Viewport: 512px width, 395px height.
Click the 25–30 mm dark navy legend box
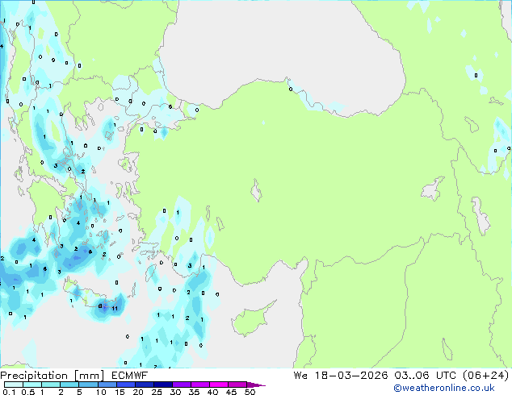[x=162, y=385]
